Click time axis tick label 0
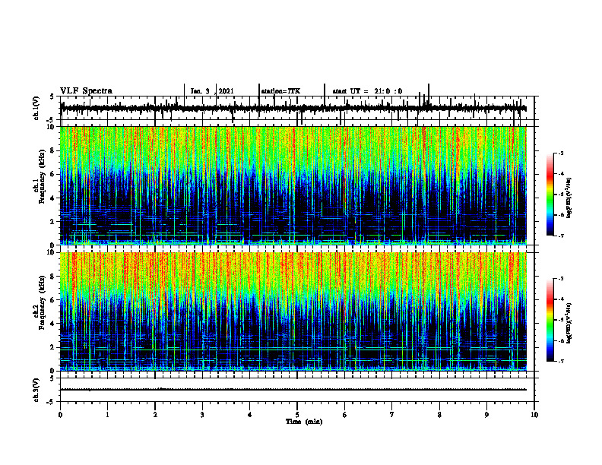 [x=60, y=415]
